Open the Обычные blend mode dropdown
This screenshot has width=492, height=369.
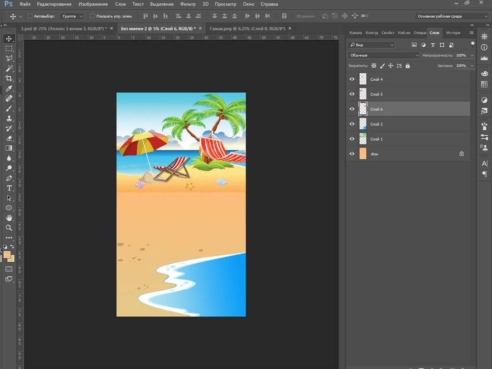[384, 56]
